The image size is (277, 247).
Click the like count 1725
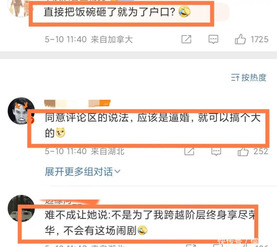click(260, 39)
